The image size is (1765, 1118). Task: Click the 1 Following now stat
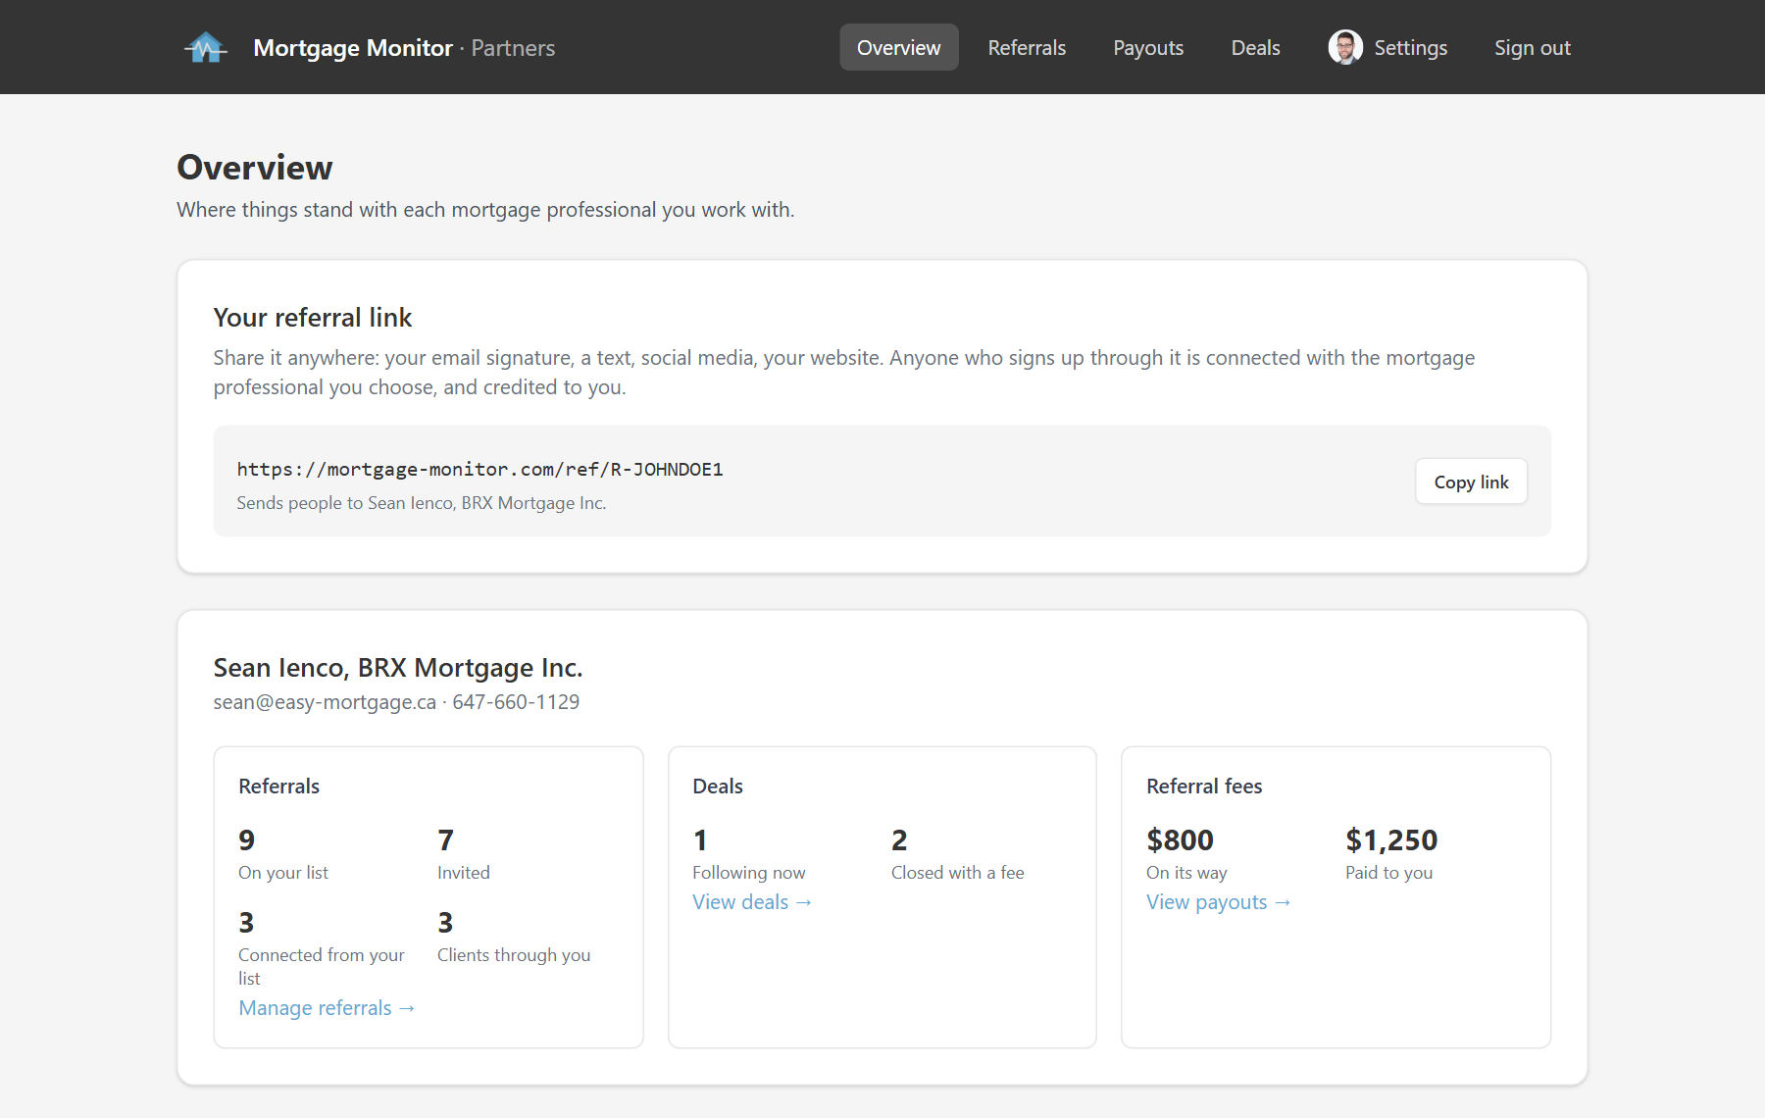(749, 854)
